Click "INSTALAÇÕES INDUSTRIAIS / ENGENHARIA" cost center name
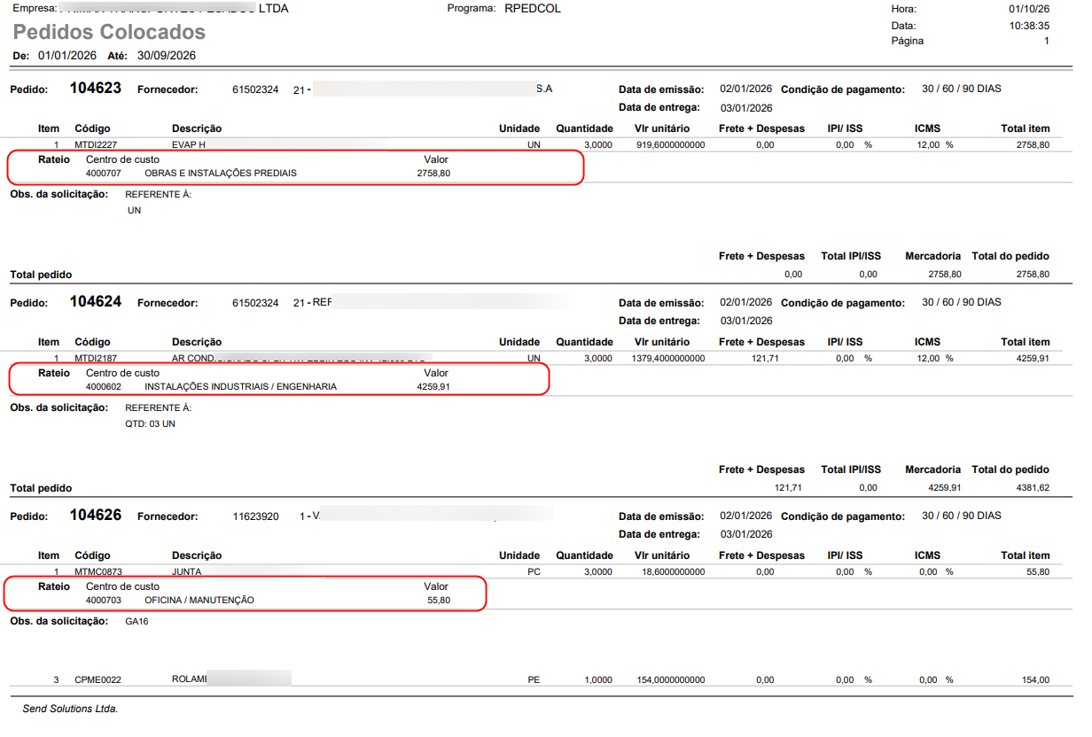The image size is (1092, 737). tap(240, 386)
